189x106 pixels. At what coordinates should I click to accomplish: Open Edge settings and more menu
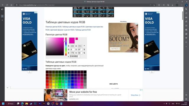point(182,5)
